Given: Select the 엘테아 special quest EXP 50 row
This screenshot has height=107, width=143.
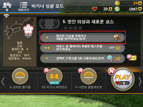Looking at the screenshot, I should click(82, 48).
